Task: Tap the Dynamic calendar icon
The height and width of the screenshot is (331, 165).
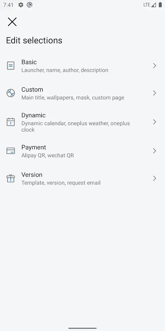Action: [x=11, y=122]
